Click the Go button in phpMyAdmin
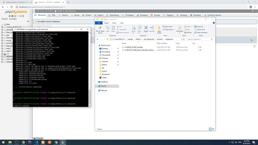Viewport: 258px width, 145px height. coord(252,40)
